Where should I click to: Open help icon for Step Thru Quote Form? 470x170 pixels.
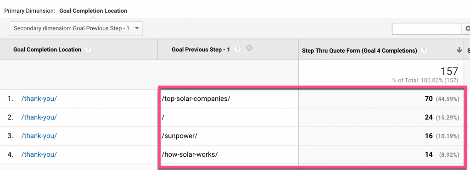click(x=424, y=50)
